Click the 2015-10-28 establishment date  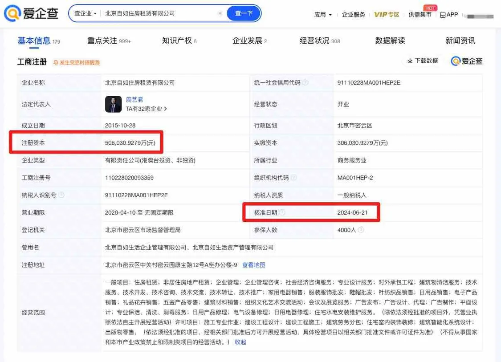click(x=120, y=126)
